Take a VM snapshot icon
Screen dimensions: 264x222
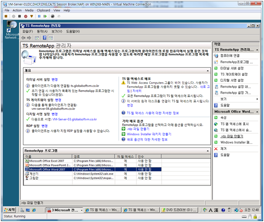click(x=53, y=16)
